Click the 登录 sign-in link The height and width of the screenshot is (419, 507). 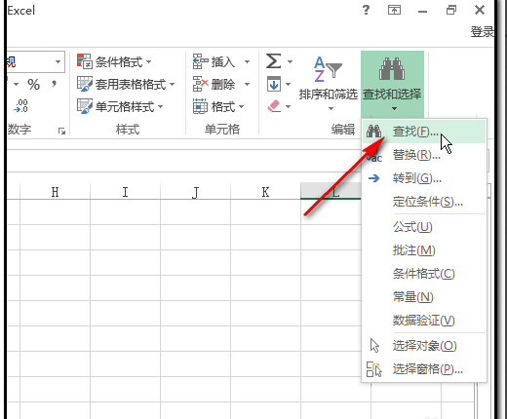[483, 32]
